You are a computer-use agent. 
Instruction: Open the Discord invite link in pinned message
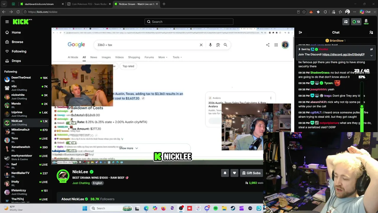click(343, 54)
